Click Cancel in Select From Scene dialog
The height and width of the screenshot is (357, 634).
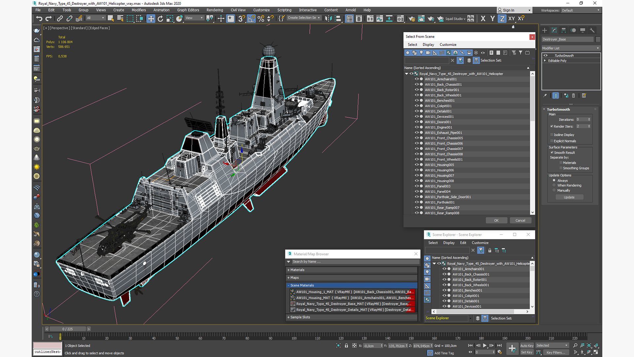click(x=520, y=220)
